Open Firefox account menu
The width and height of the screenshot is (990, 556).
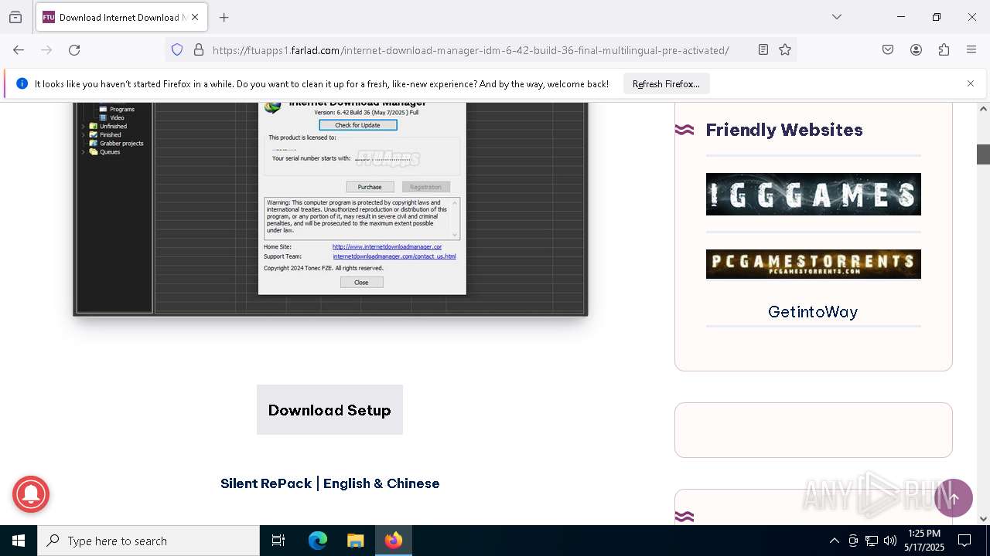click(916, 49)
